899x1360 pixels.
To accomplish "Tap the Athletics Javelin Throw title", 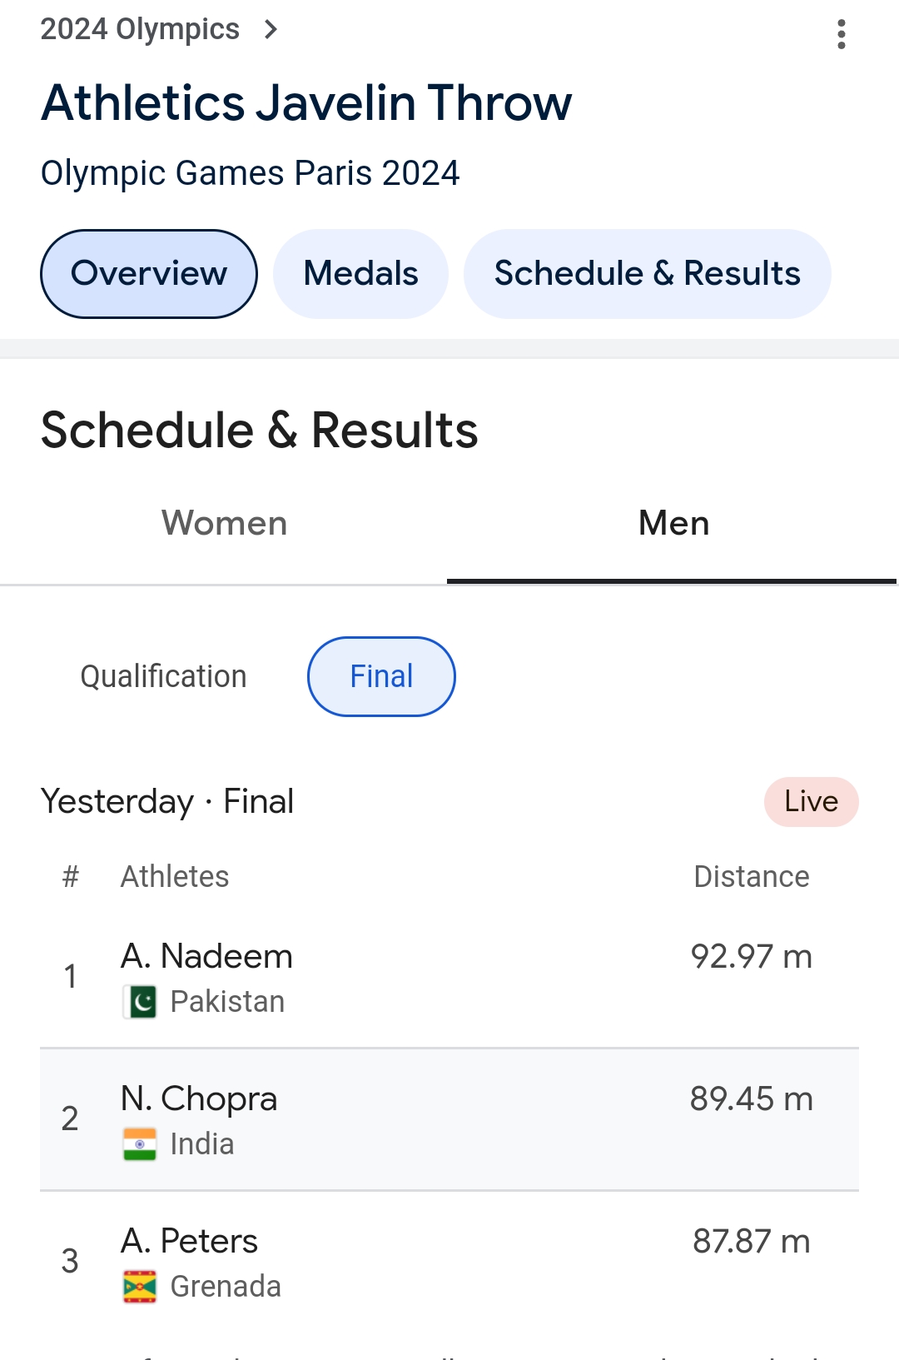I will 306,103.
